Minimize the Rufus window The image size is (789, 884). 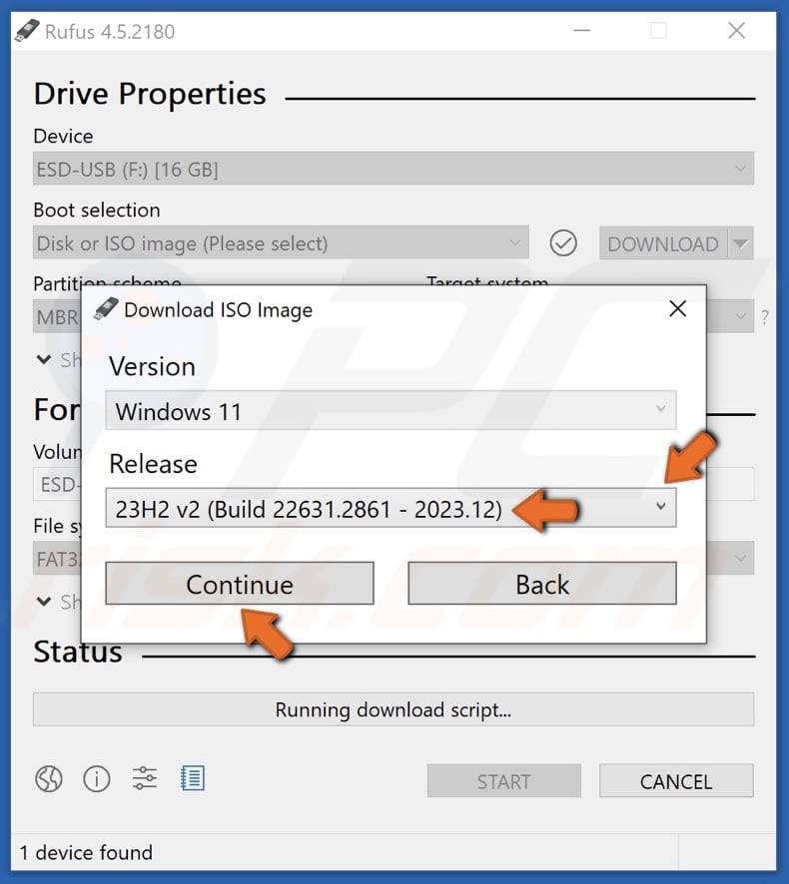(582, 31)
